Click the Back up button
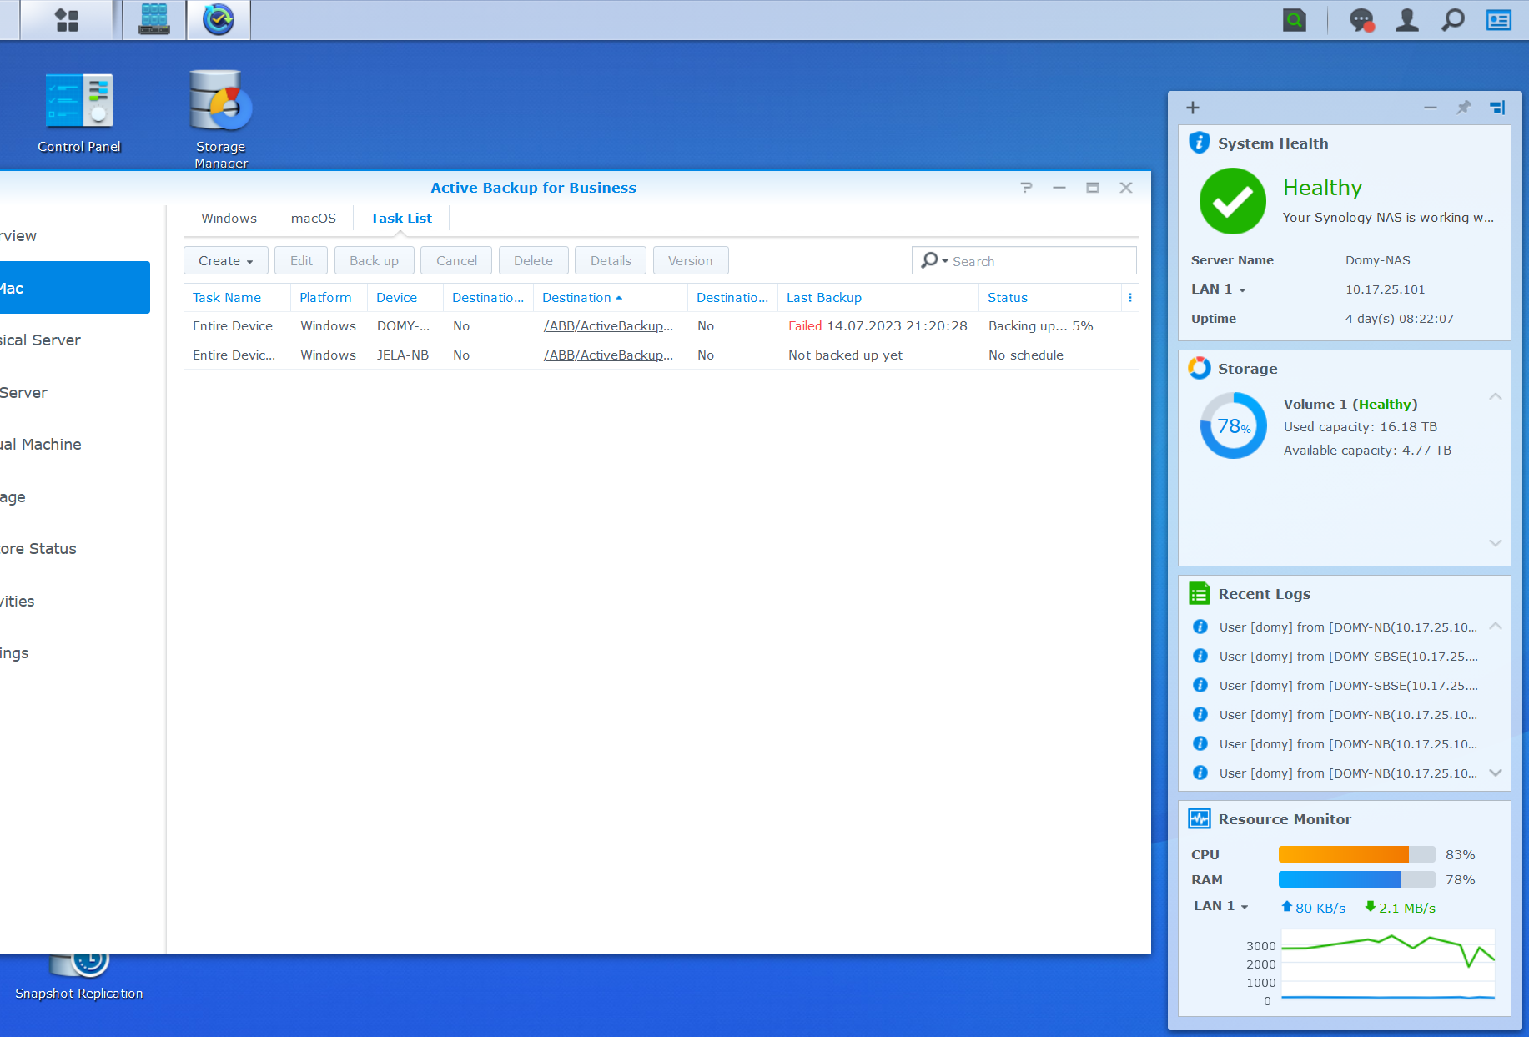Screen dimensions: 1529x1037 pos(374,260)
